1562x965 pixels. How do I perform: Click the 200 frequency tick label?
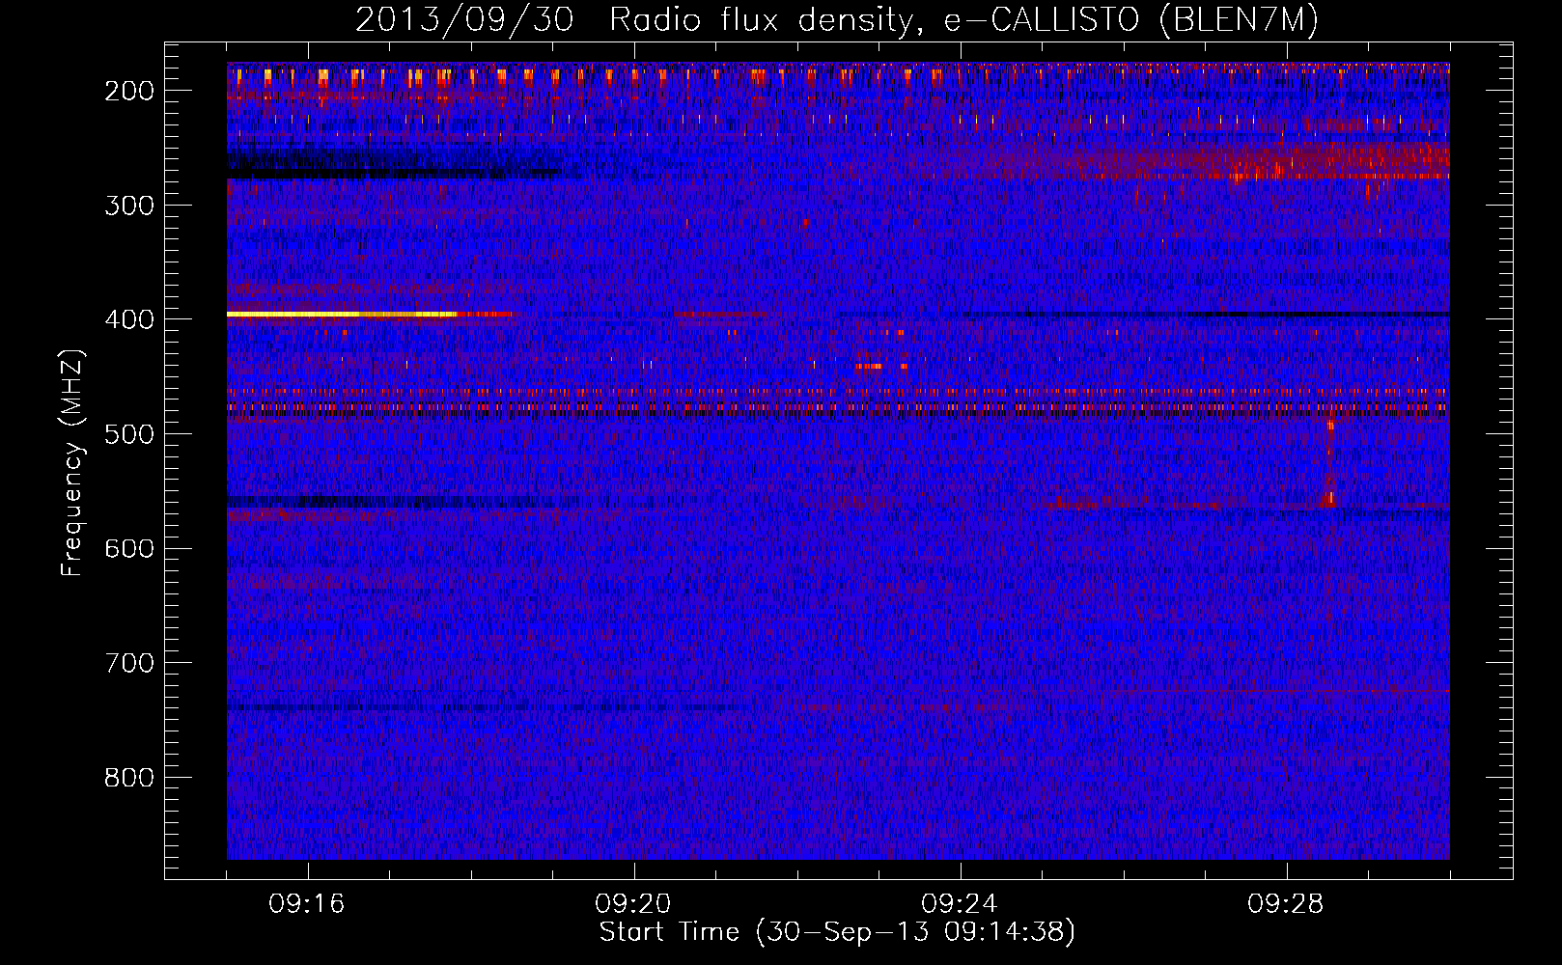click(128, 91)
